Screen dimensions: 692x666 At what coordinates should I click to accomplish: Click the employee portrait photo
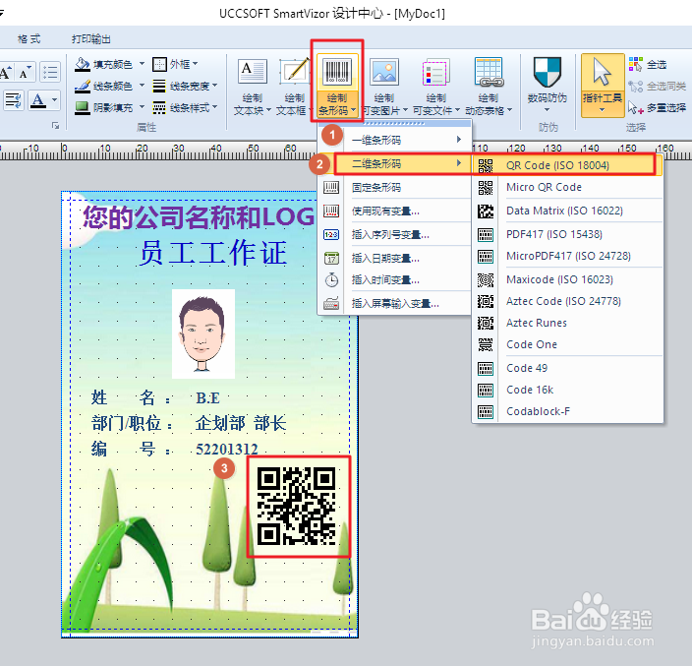[x=203, y=333]
